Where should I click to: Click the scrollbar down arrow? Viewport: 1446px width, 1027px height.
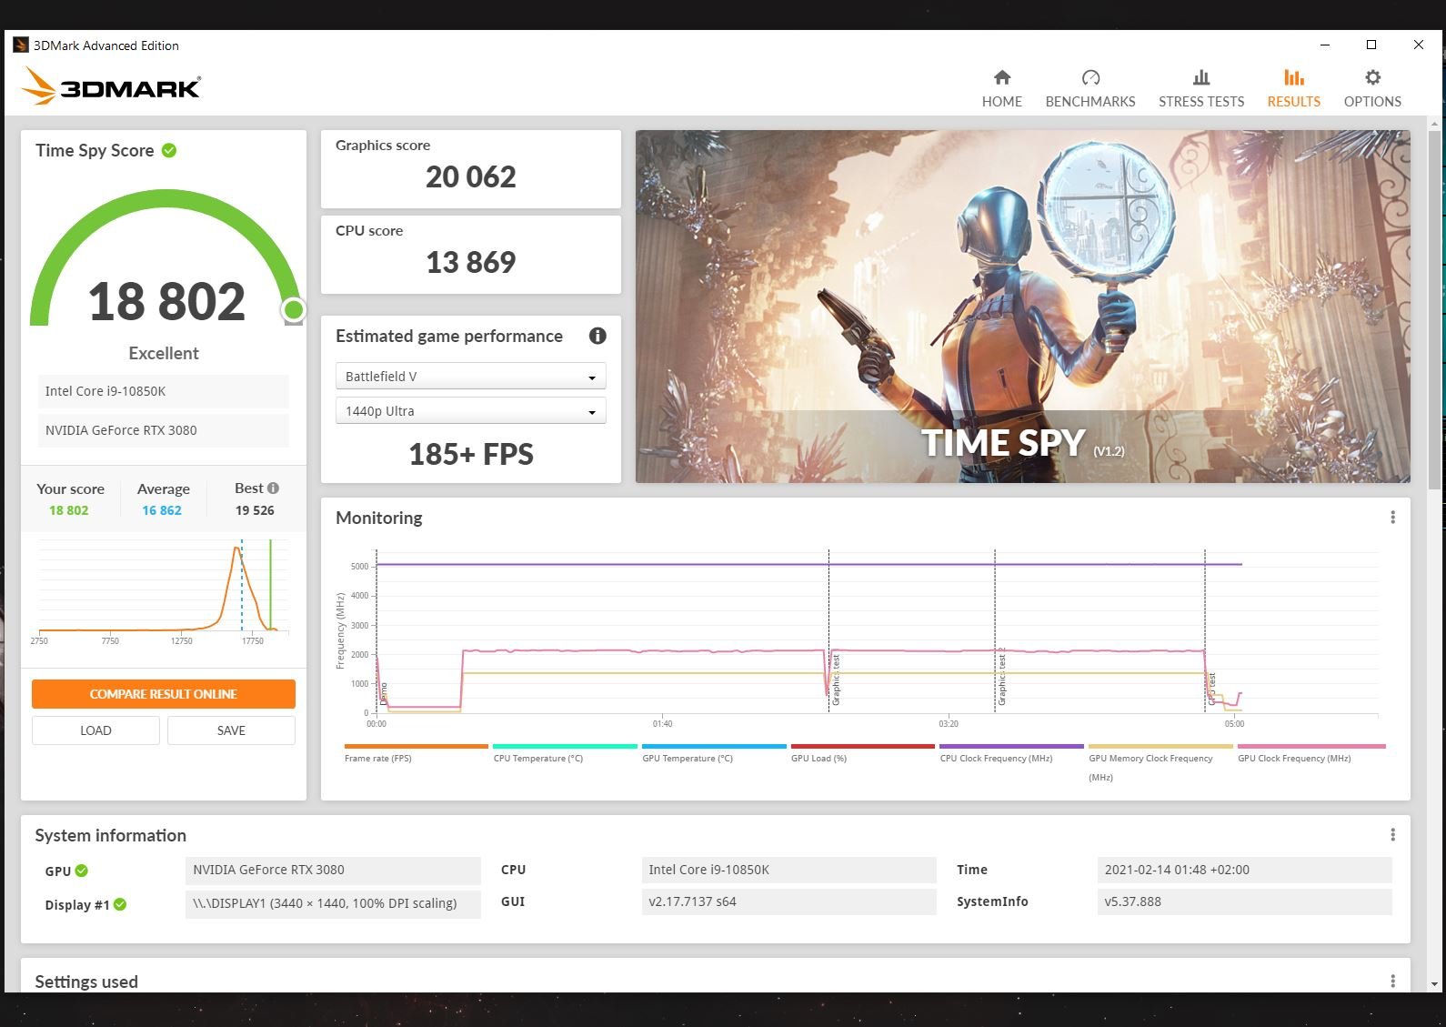[1435, 984]
